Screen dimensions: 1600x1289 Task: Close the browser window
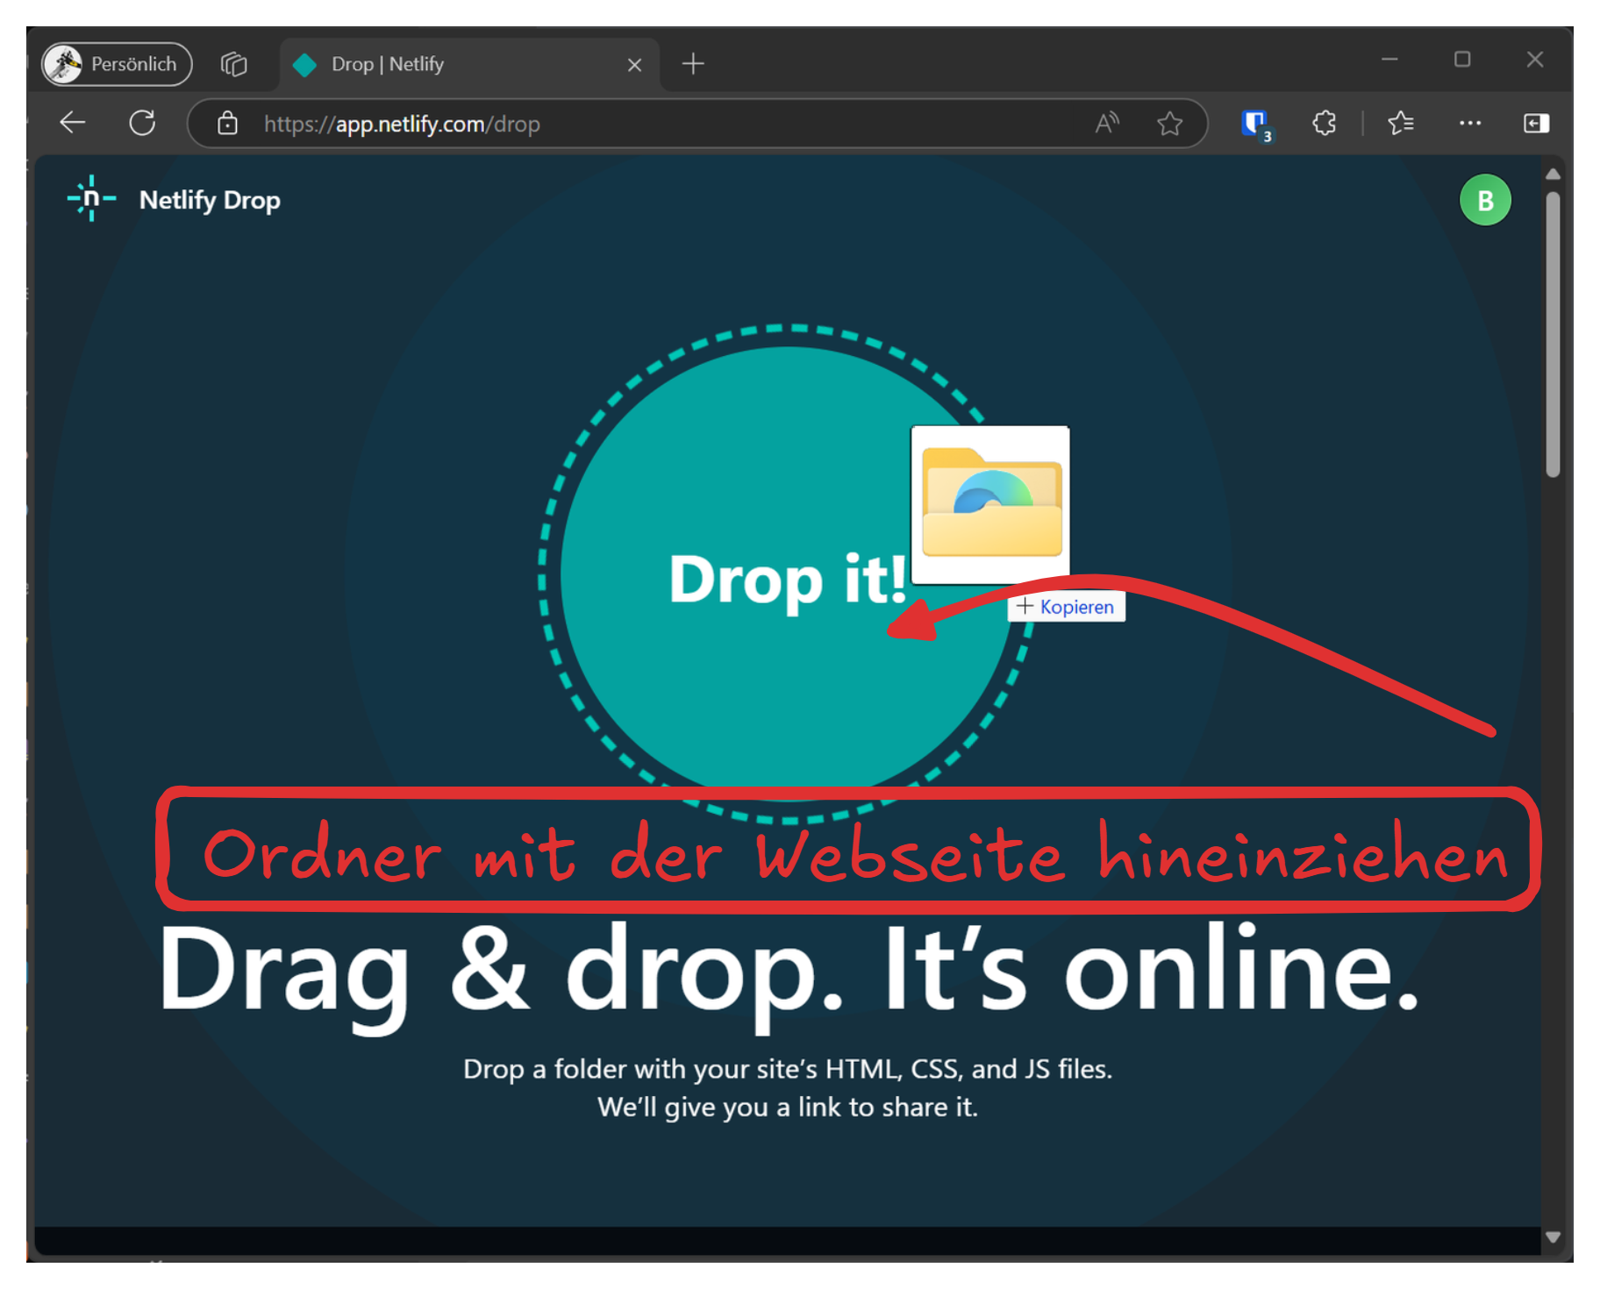1534,60
